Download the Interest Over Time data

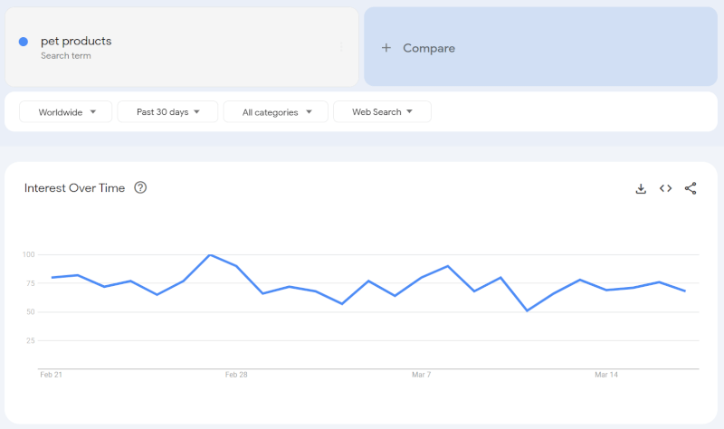click(641, 188)
